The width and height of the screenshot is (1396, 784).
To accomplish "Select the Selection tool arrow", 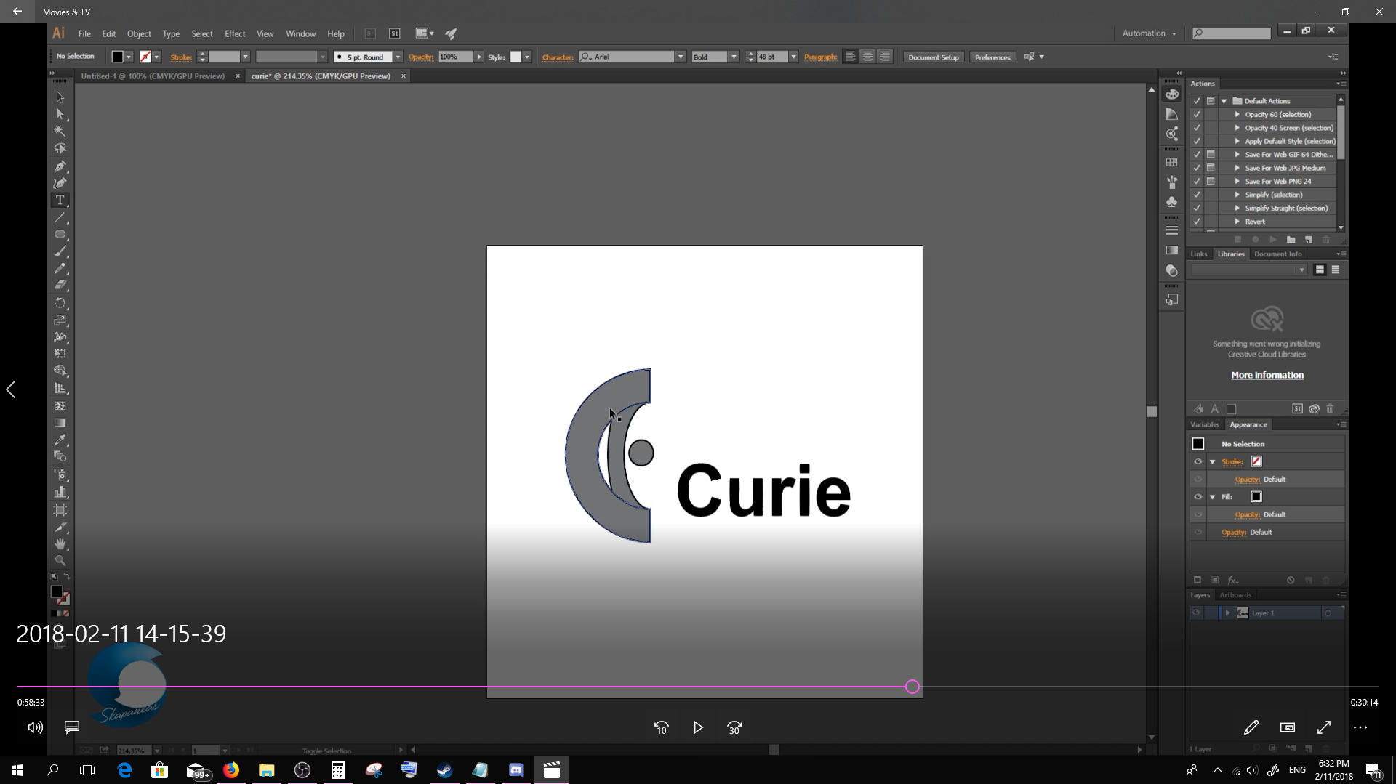I will pyautogui.click(x=60, y=97).
